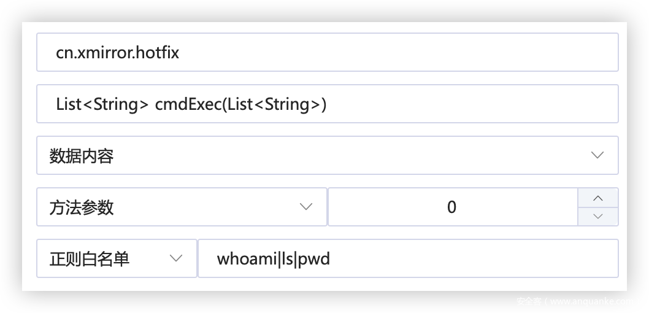Open the 数据内容 dropdown

(x=327, y=156)
